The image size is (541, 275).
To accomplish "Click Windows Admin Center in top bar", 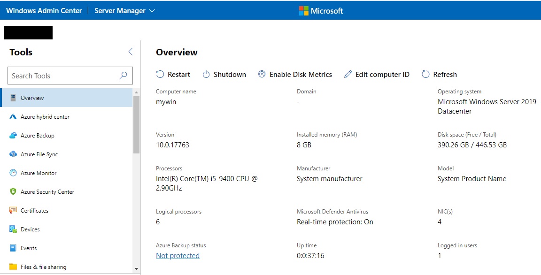I will tap(44, 9).
